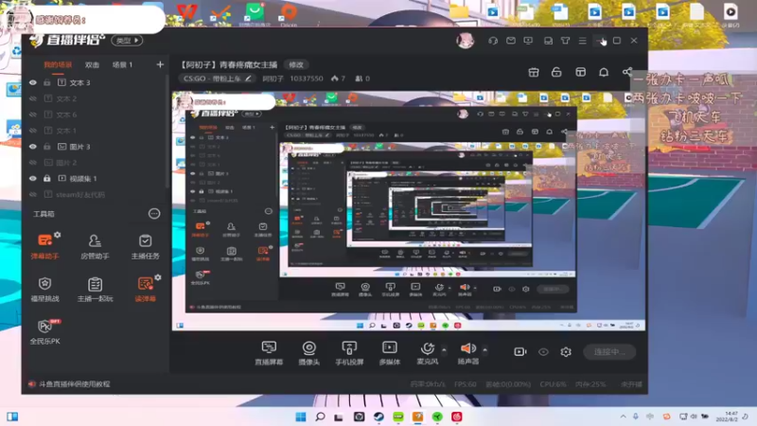This screenshot has height=426, width=757.
Task: Click the share icon above preview
Action: (x=626, y=73)
